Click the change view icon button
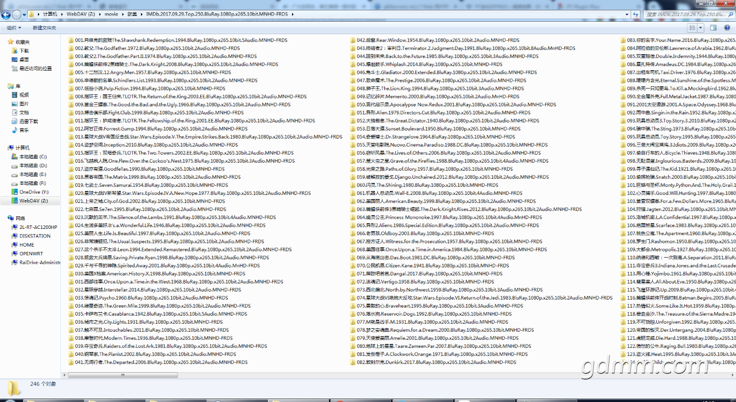The height and width of the screenshot is (402, 736). tap(693, 28)
